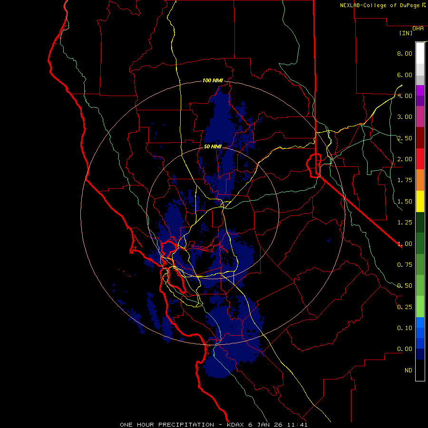The image size is (428, 428).
Task: Click the 0.10 legend value
Action: [x=405, y=328]
